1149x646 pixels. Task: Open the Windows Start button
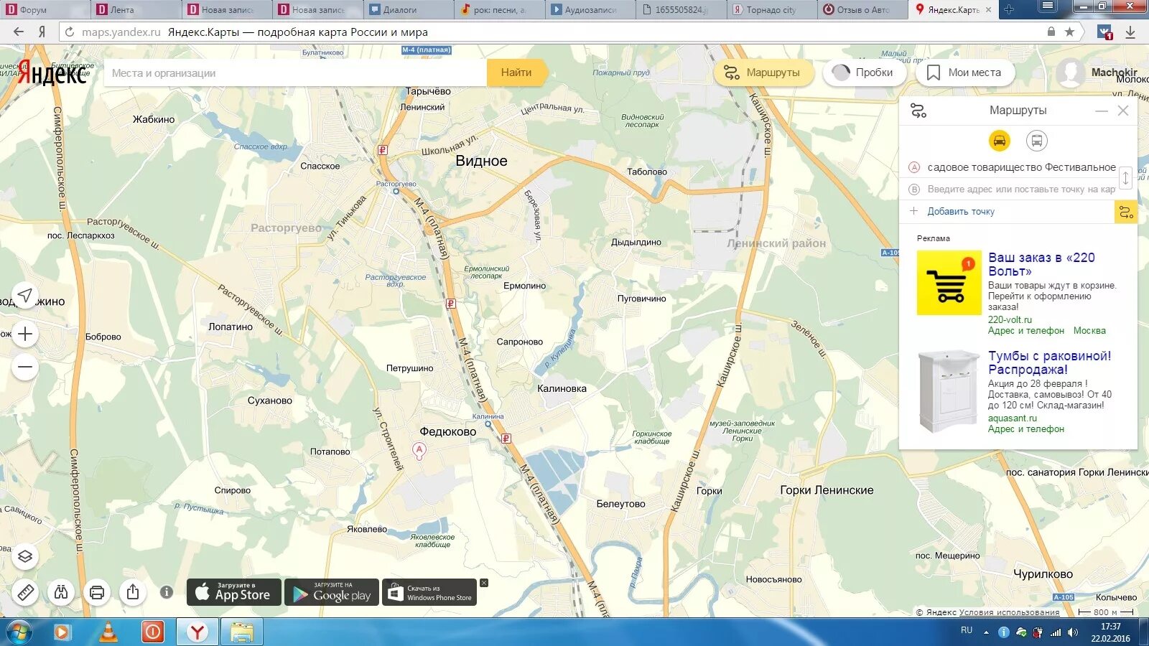pos(19,632)
